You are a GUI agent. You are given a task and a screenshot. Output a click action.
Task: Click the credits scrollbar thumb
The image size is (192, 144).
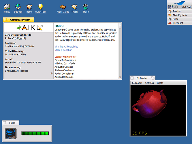coord(120,27)
